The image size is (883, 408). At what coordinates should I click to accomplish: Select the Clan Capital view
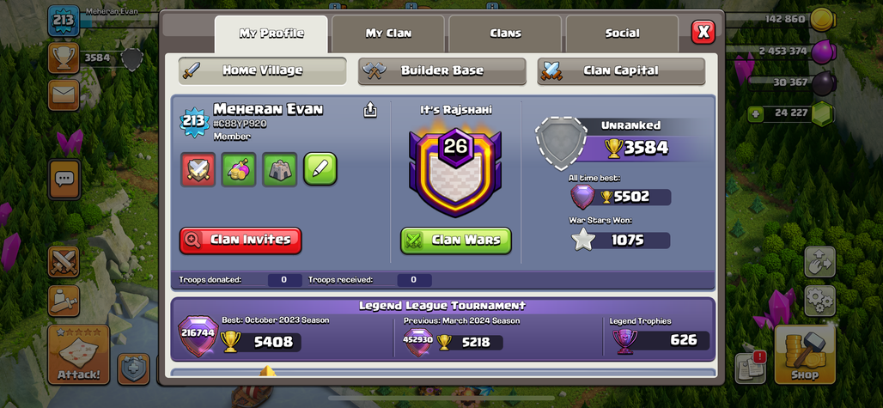tap(621, 71)
